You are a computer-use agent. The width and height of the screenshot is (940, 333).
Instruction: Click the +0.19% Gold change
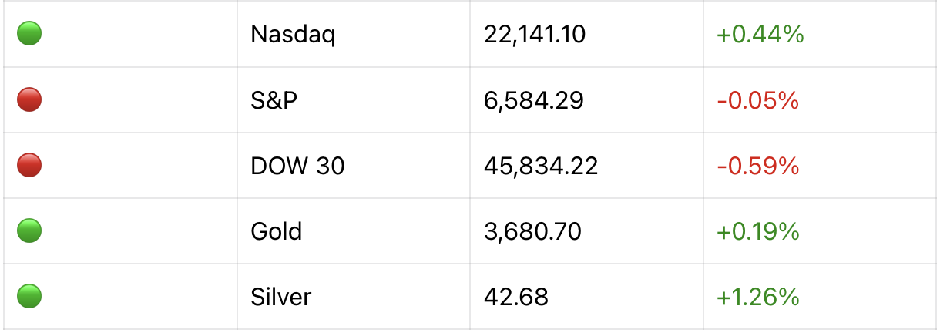[x=757, y=231]
